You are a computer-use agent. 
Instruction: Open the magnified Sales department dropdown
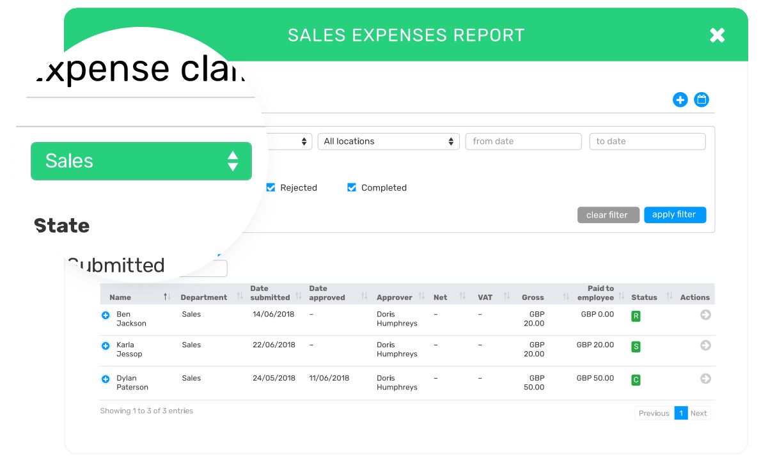[141, 161]
